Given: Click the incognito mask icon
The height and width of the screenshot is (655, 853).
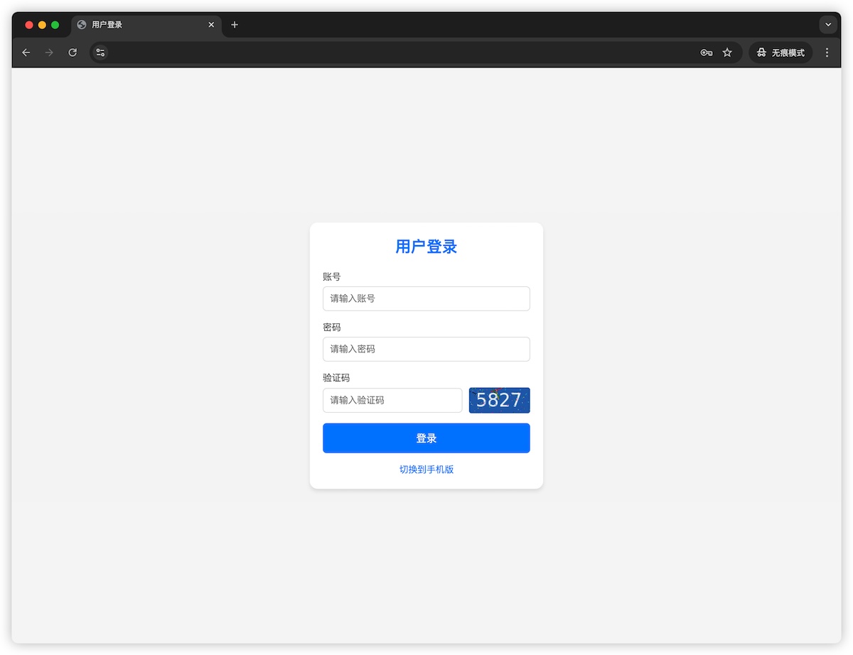Looking at the screenshot, I should (761, 52).
